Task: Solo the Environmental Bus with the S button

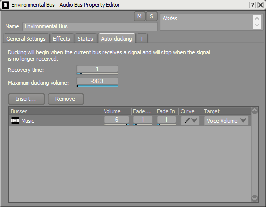Action: [151, 16]
